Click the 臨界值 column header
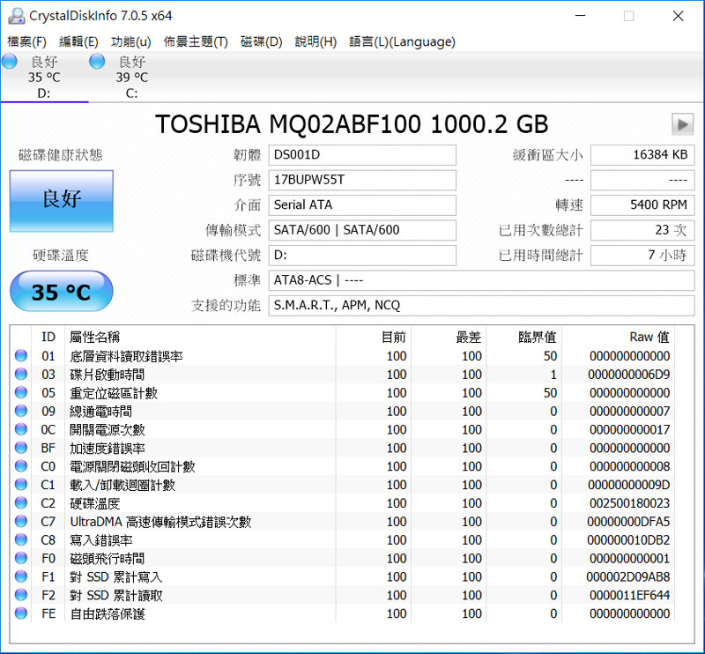The width and height of the screenshot is (705, 654). click(x=523, y=337)
